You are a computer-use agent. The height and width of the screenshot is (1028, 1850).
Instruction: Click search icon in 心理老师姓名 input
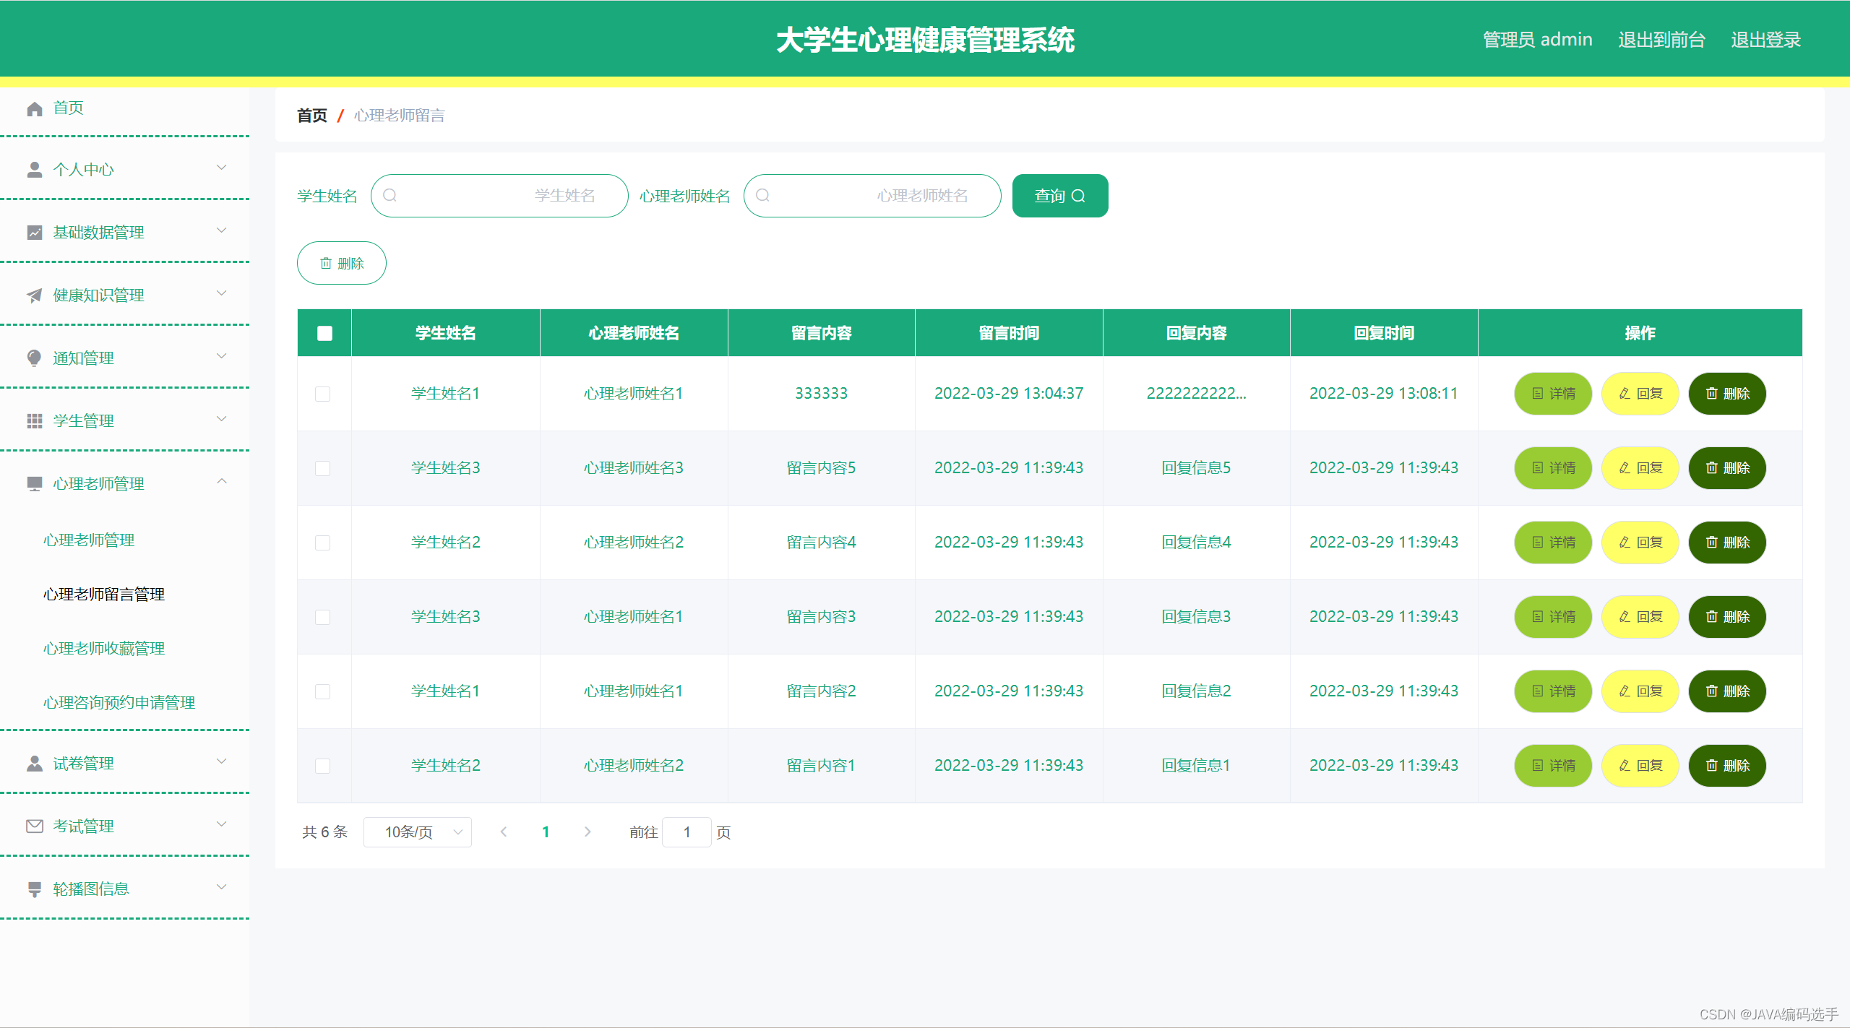[762, 195]
